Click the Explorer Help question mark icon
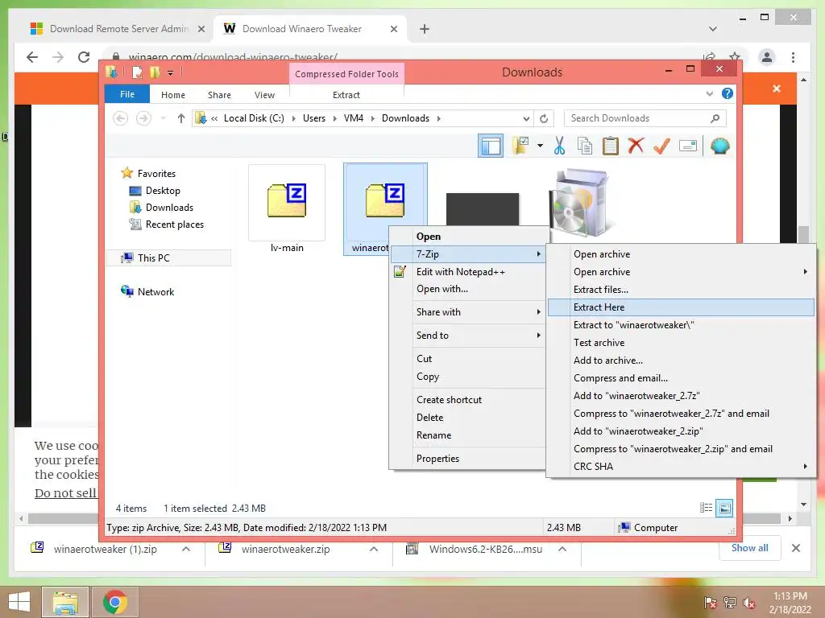Viewport: 825px width, 618px height. pos(728,93)
